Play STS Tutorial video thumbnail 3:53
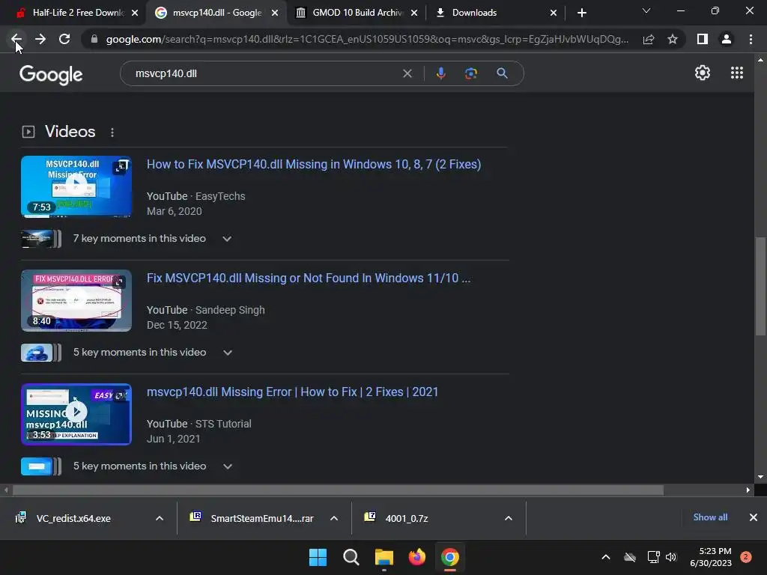This screenshot has height=575, width=767. coord(76,414)
